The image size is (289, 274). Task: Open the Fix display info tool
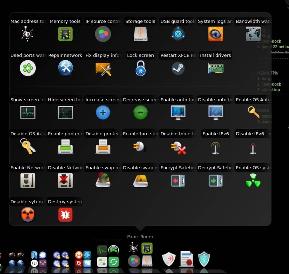coord(103,68)
